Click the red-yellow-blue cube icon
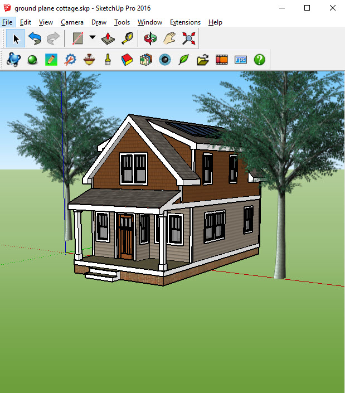 click(x=127, y=60)
